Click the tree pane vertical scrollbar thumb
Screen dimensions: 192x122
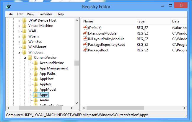click(77, 63)
